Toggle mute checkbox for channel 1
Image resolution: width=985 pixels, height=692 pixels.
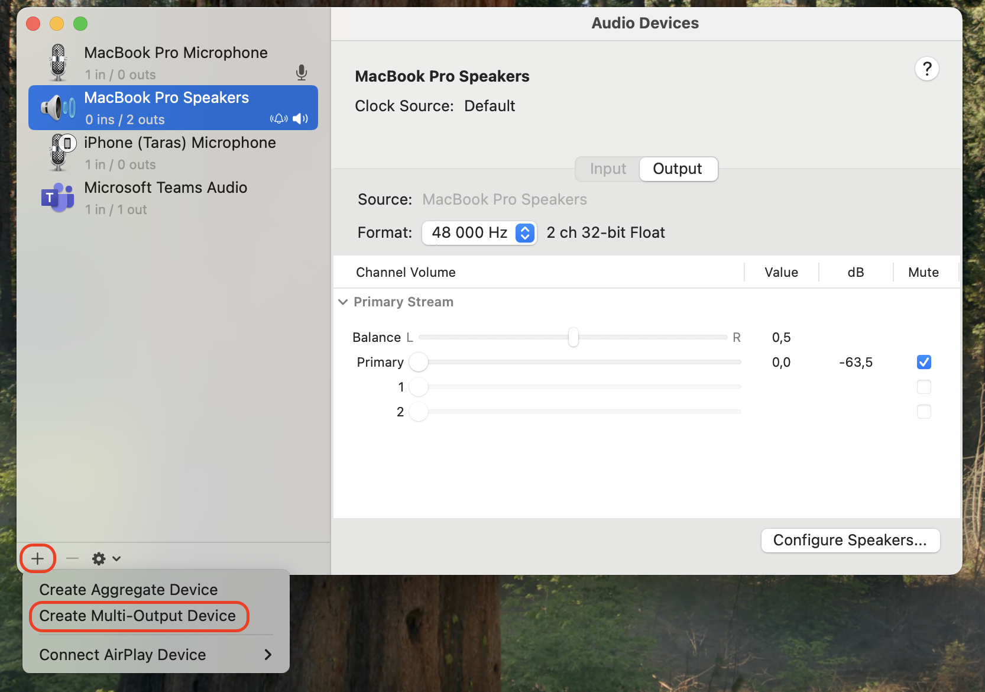[x=924, y=387]
